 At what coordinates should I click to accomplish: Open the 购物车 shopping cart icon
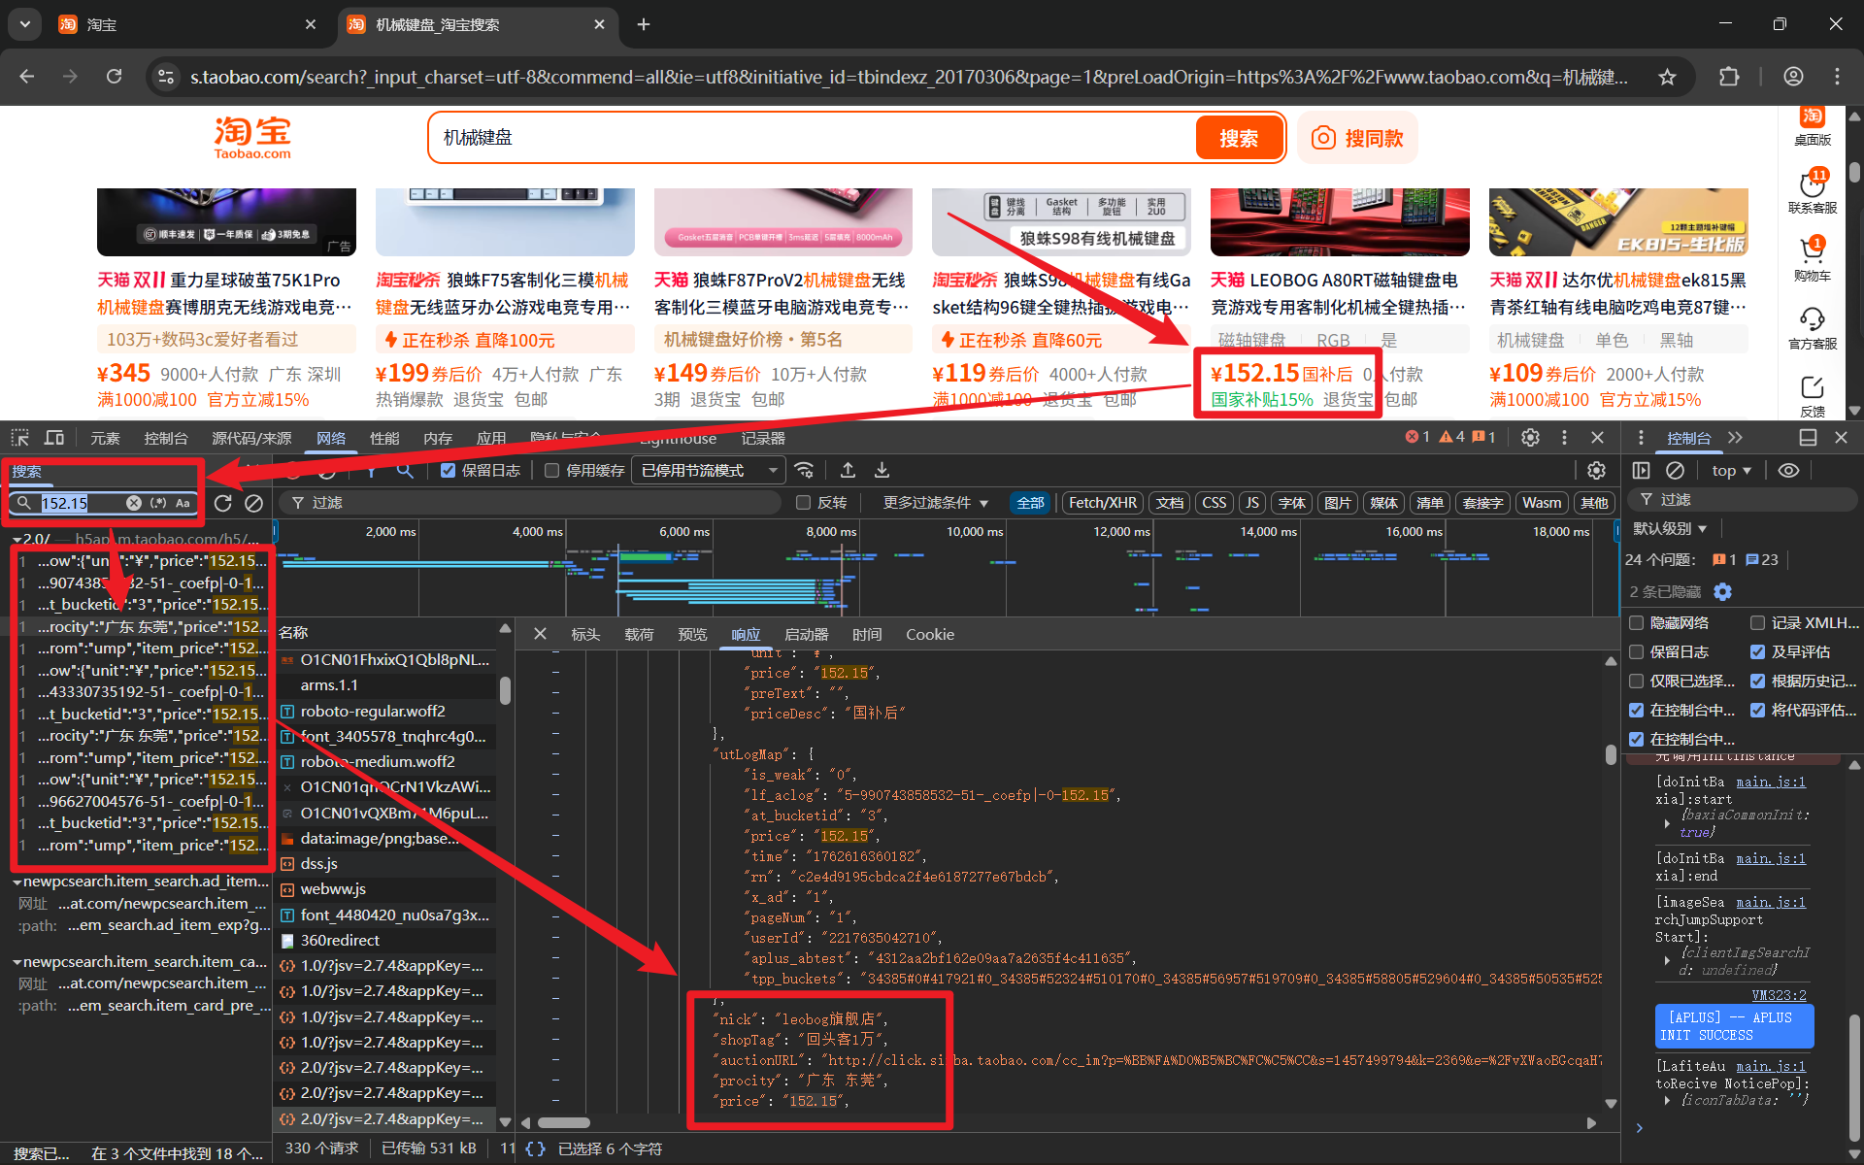pyautogui.click(x=1813, y=259)
